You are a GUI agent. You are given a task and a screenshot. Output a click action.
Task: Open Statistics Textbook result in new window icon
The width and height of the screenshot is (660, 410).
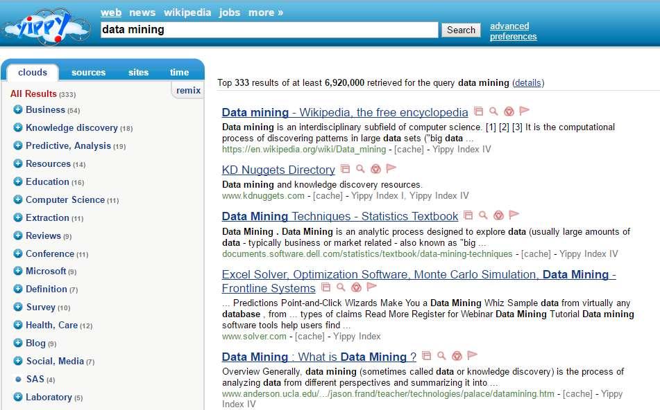click(468, 215)
